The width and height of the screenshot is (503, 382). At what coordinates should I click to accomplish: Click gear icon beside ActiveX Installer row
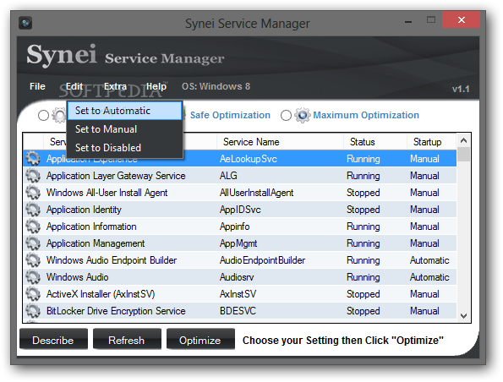[x=33, y=294]
